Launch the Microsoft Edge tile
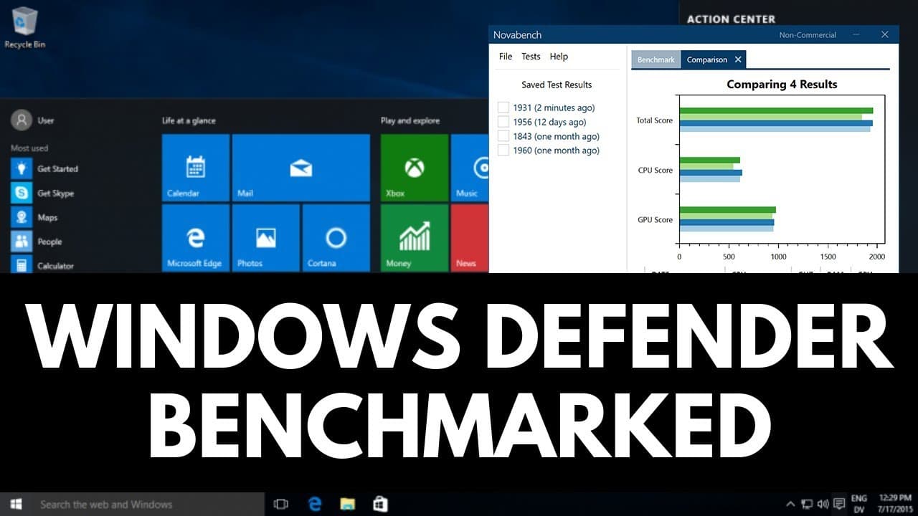The image size is (918, 516). [x=196, y=238]
